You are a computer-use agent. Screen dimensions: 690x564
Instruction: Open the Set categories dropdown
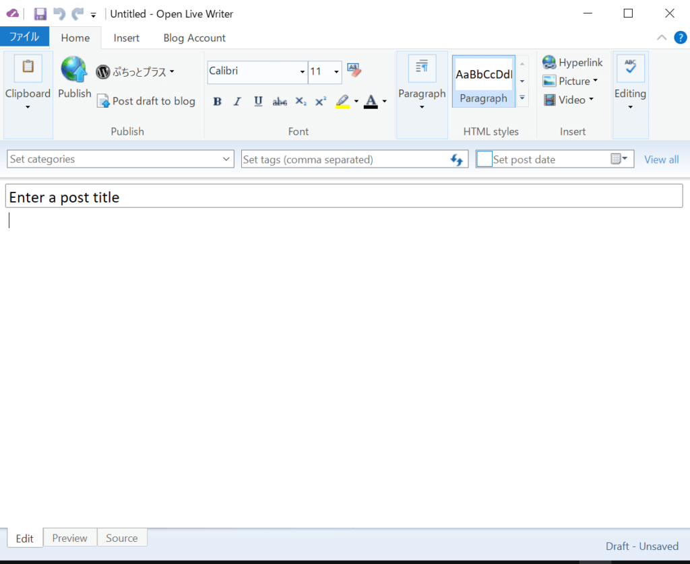click(226, 159)
